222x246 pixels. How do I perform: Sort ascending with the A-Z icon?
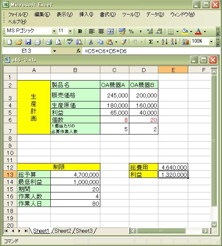tap(164, 42)
